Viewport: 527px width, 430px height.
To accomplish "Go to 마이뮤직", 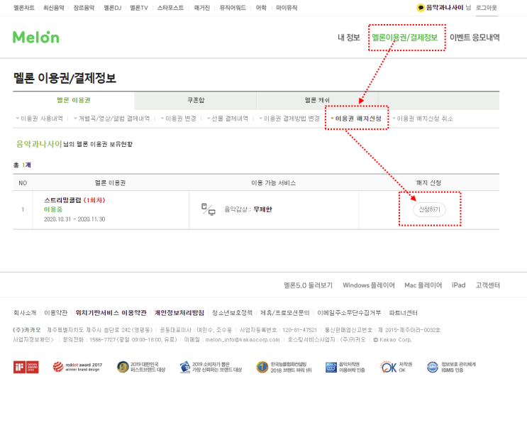I will 287,8.
